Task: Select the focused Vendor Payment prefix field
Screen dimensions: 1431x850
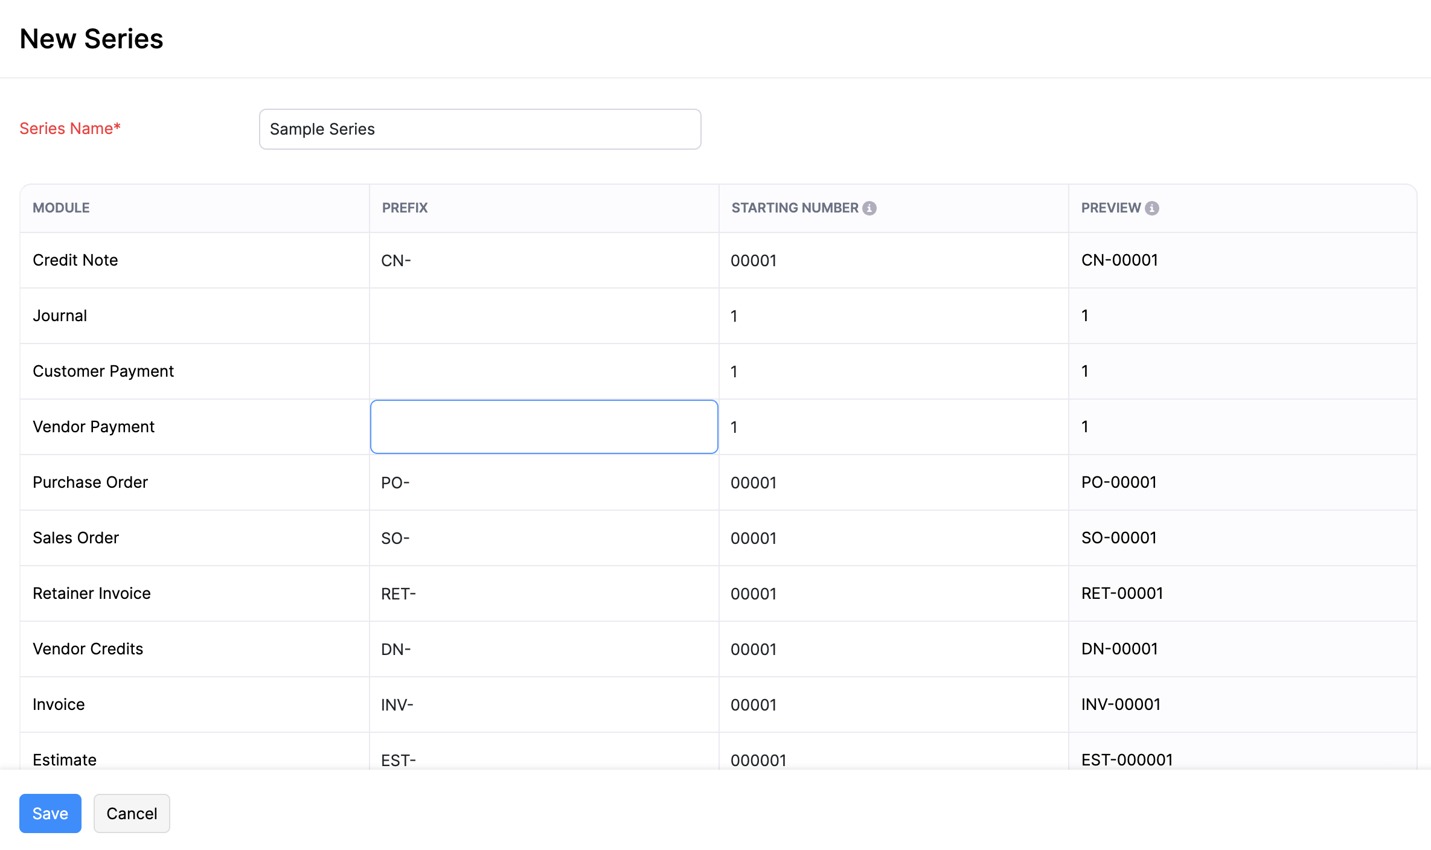Action: point(543,426)
